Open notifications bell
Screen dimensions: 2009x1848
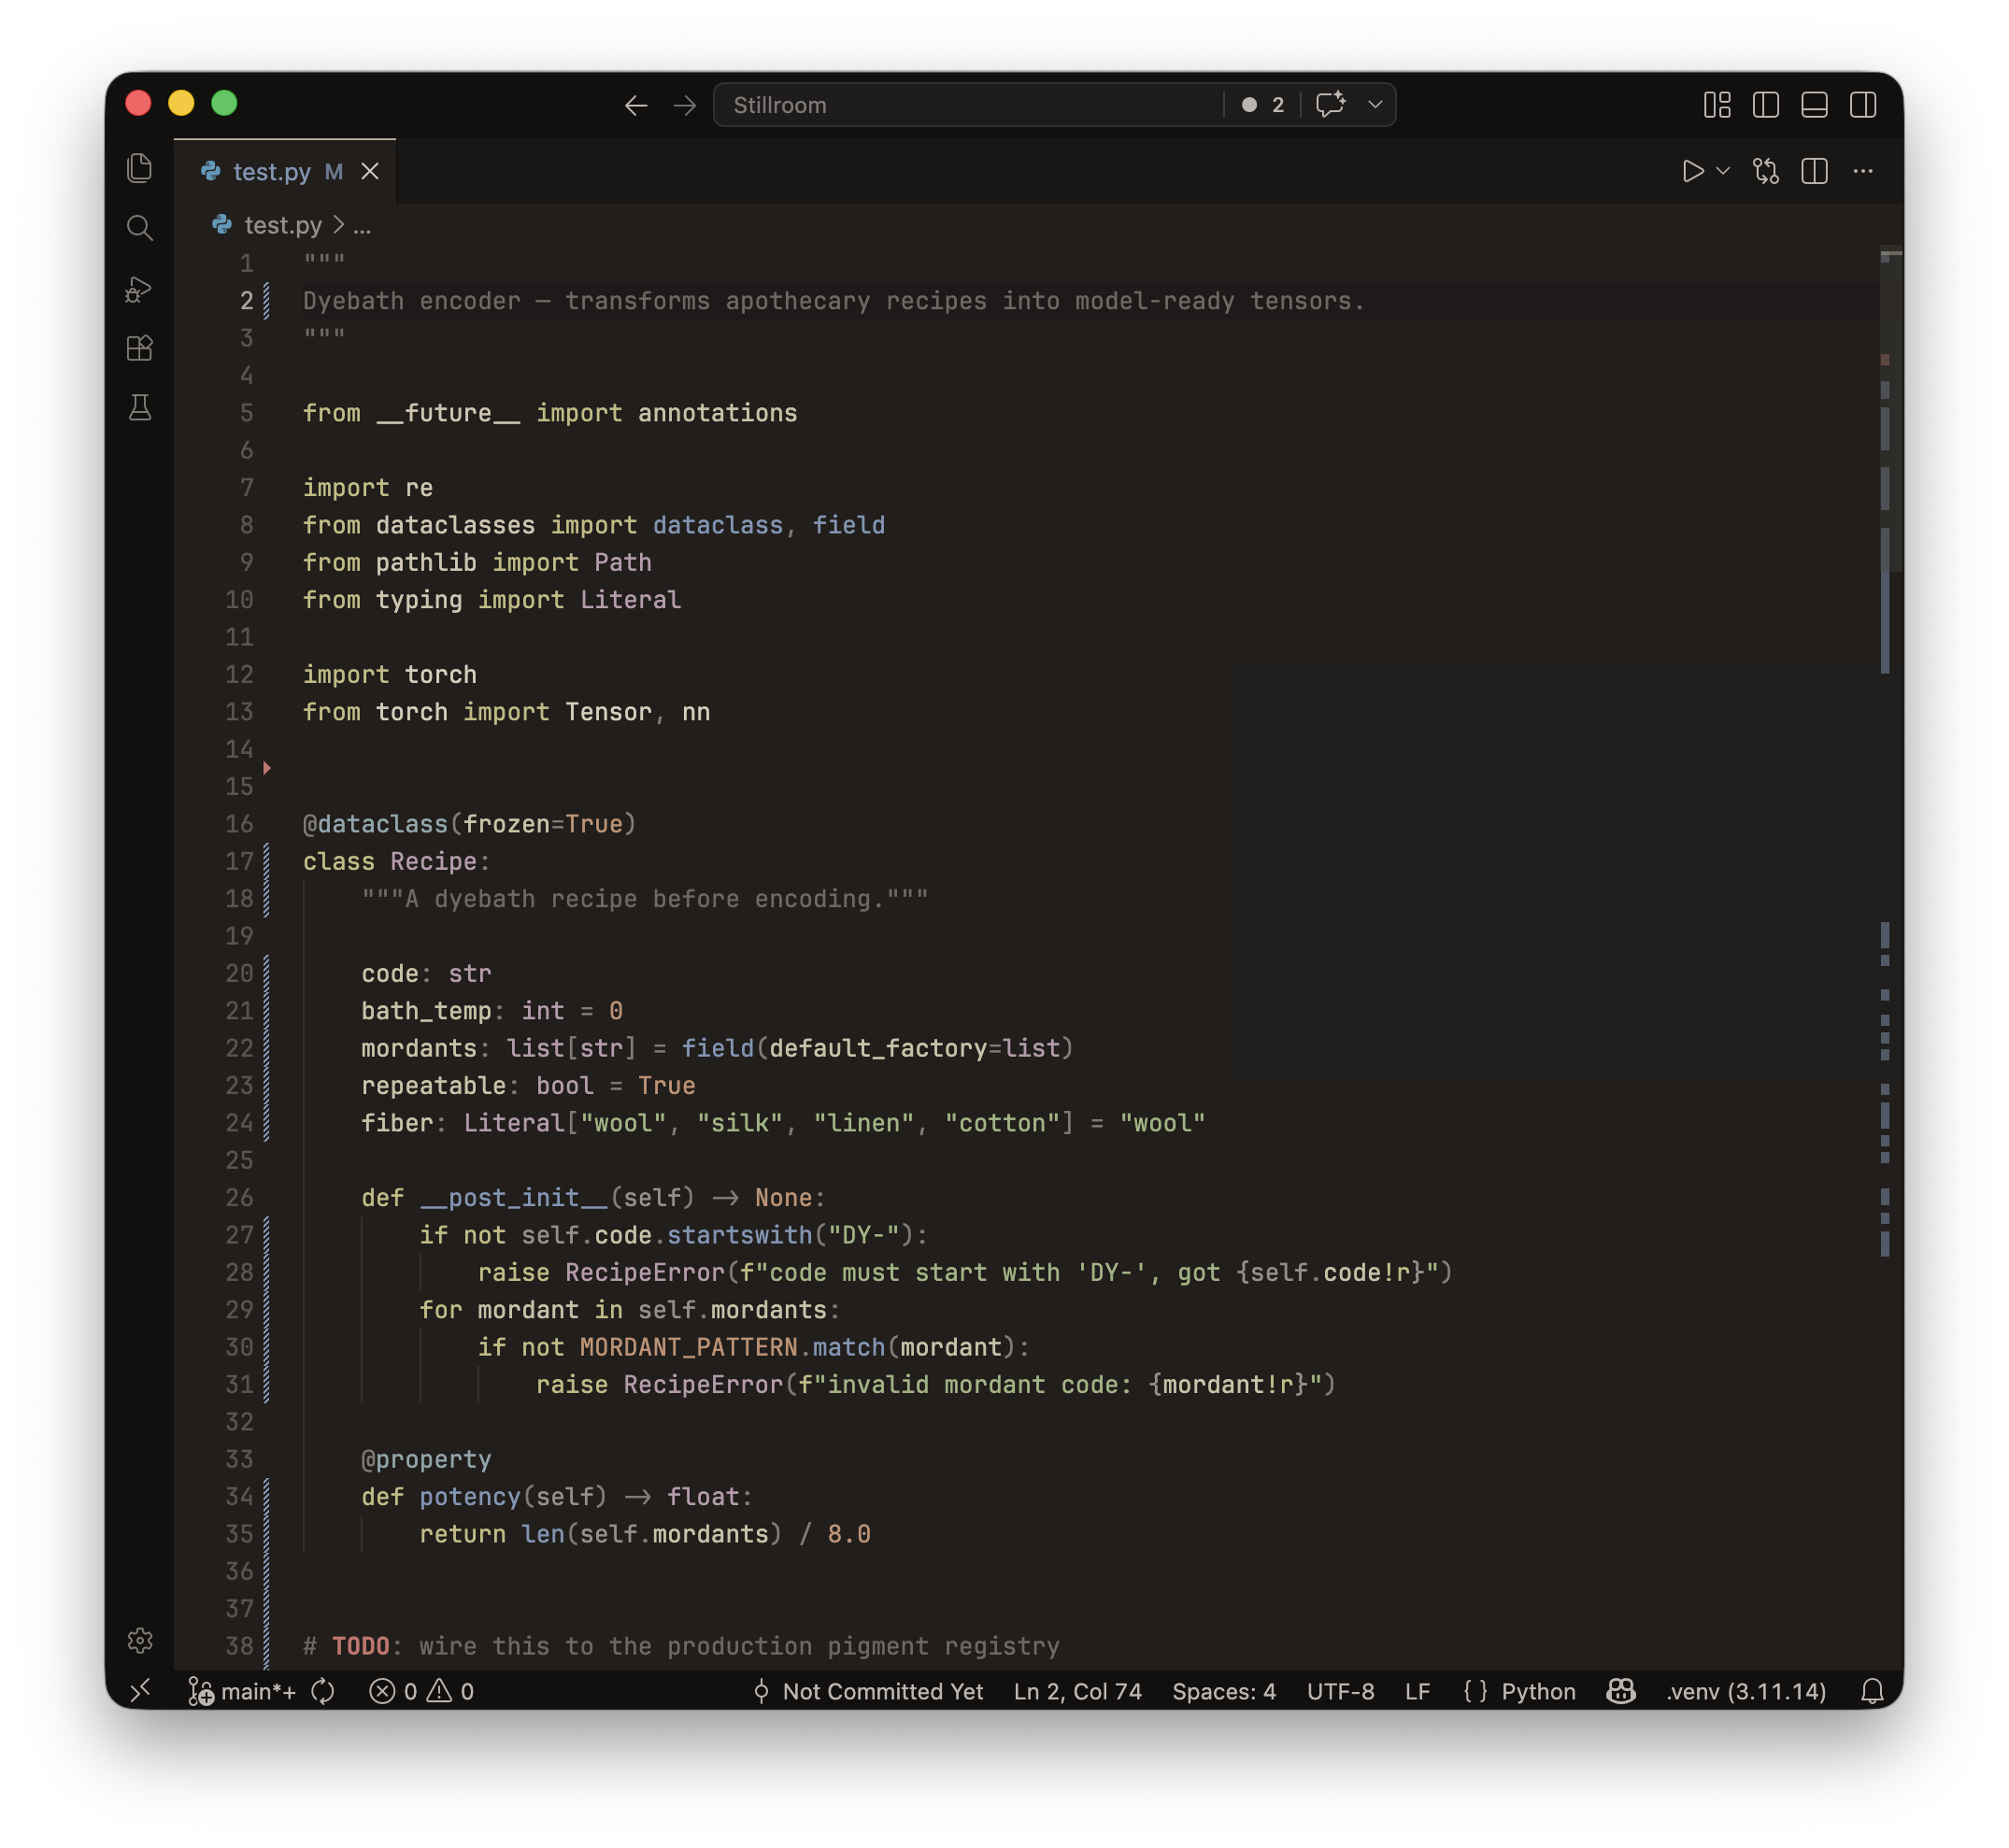1872,1691
